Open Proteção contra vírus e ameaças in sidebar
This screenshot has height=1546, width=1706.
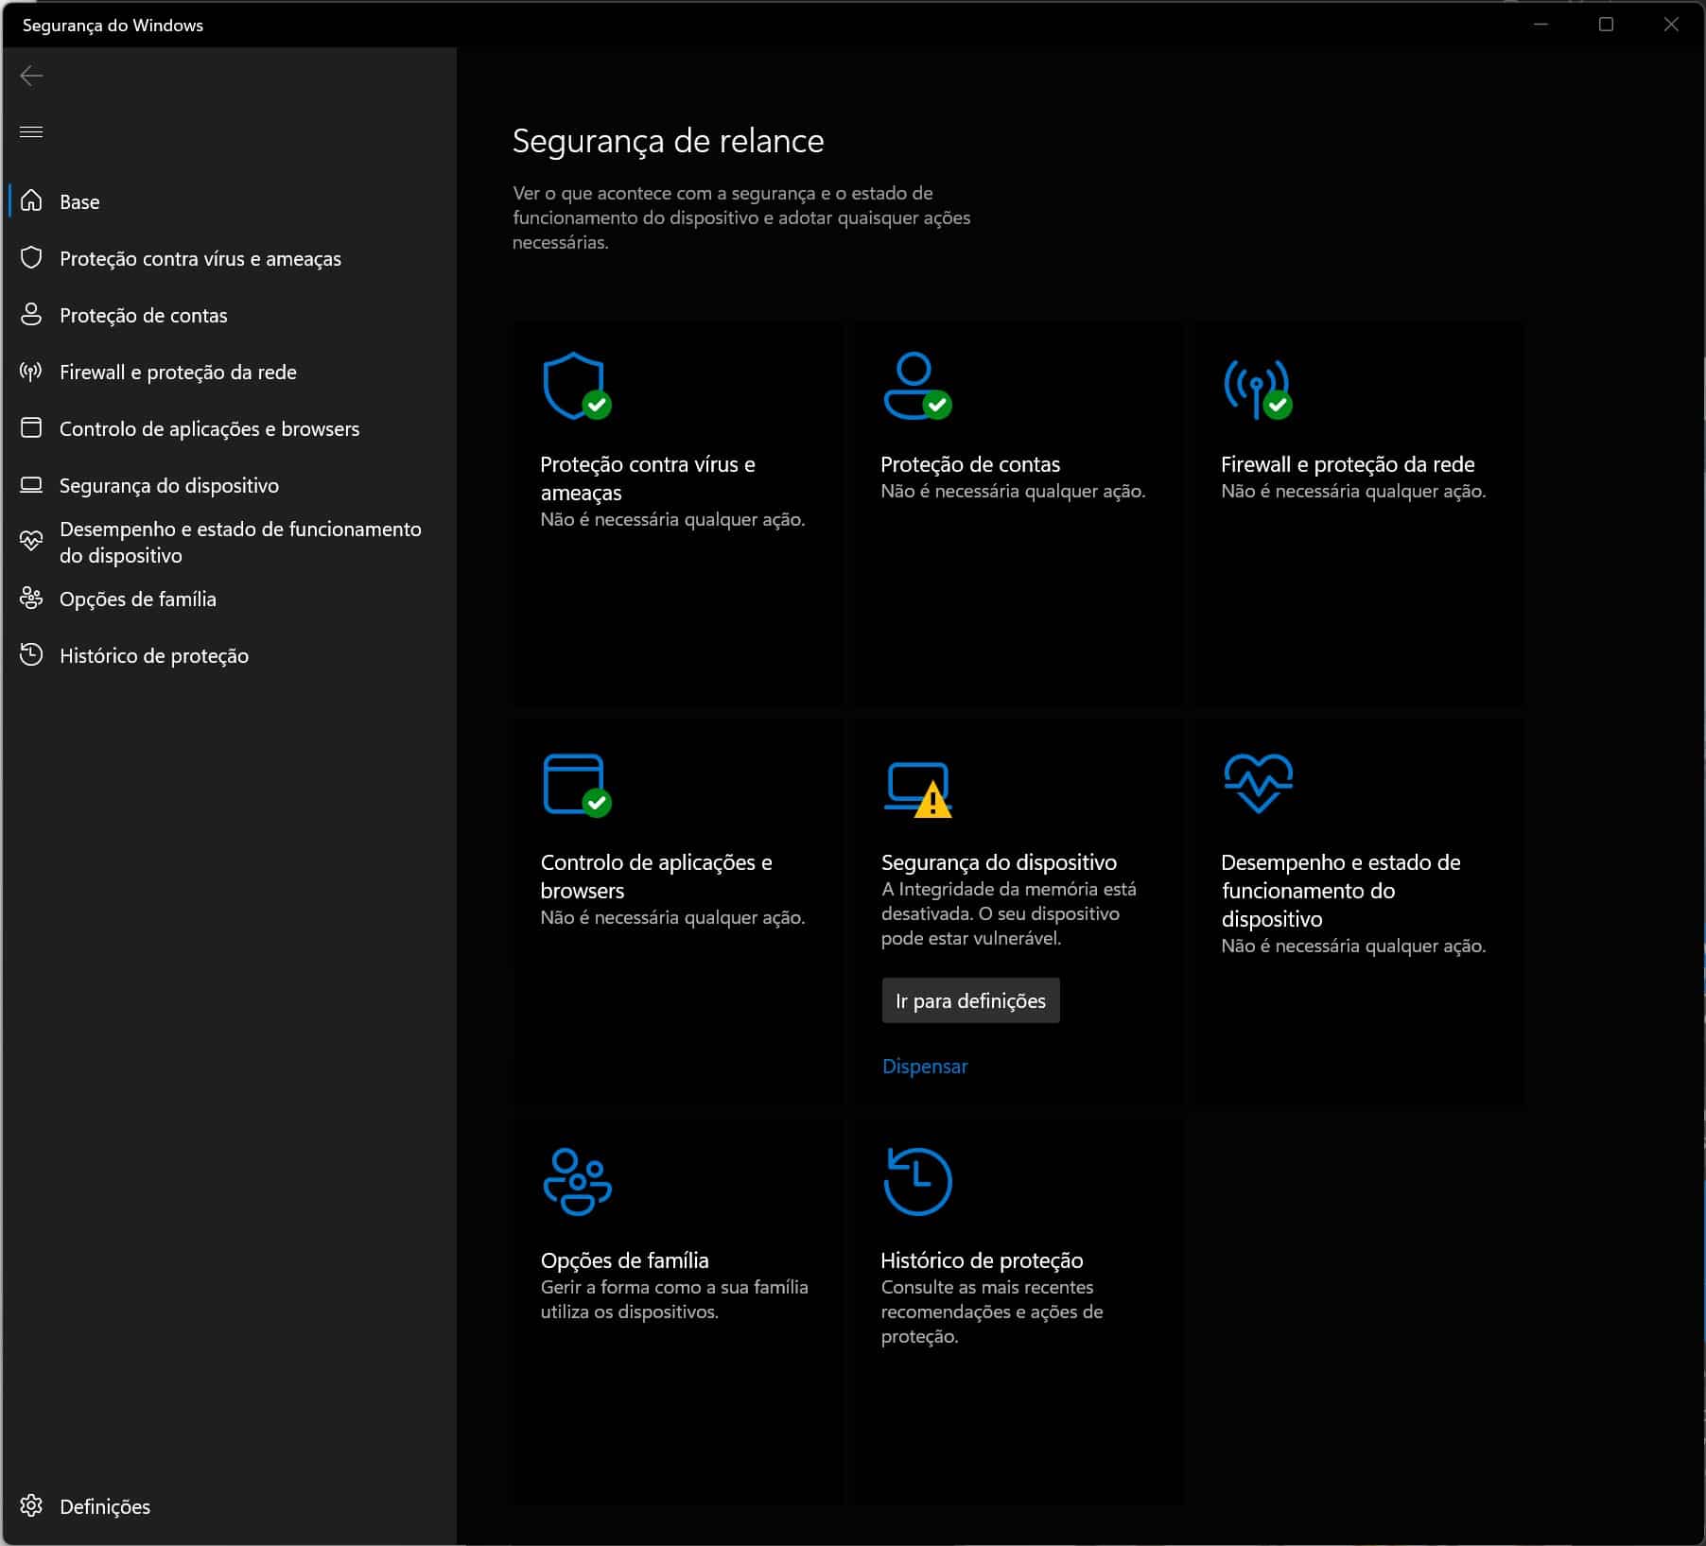point(200,258)
